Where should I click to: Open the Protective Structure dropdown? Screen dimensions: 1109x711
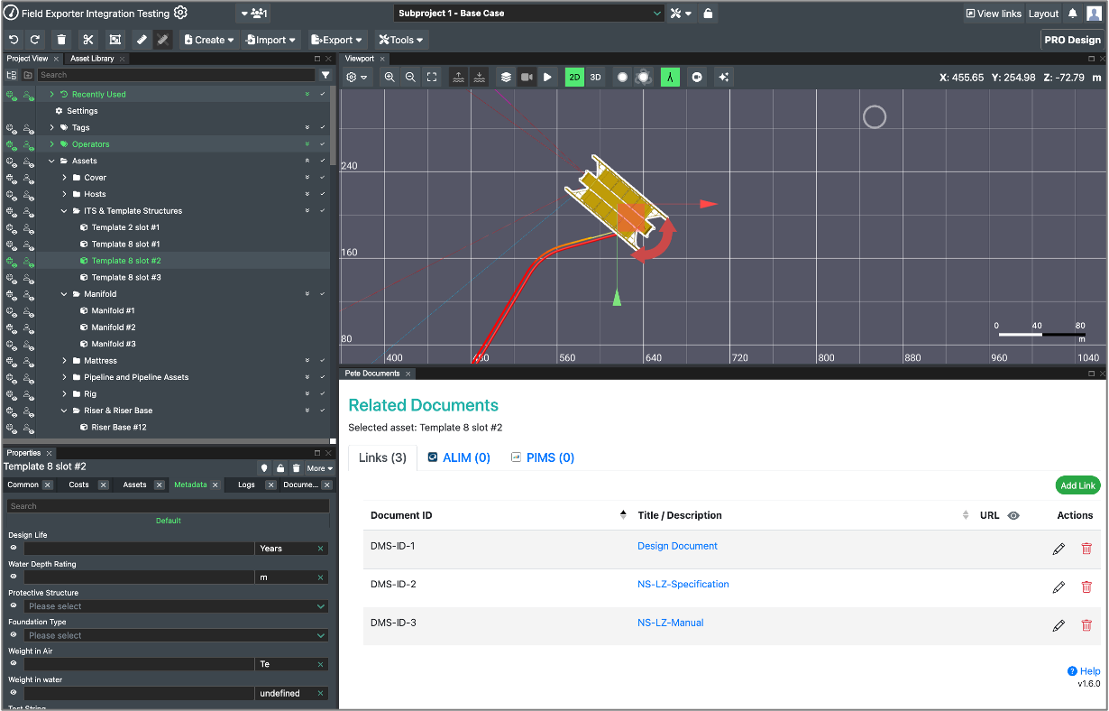click(176, 606)
